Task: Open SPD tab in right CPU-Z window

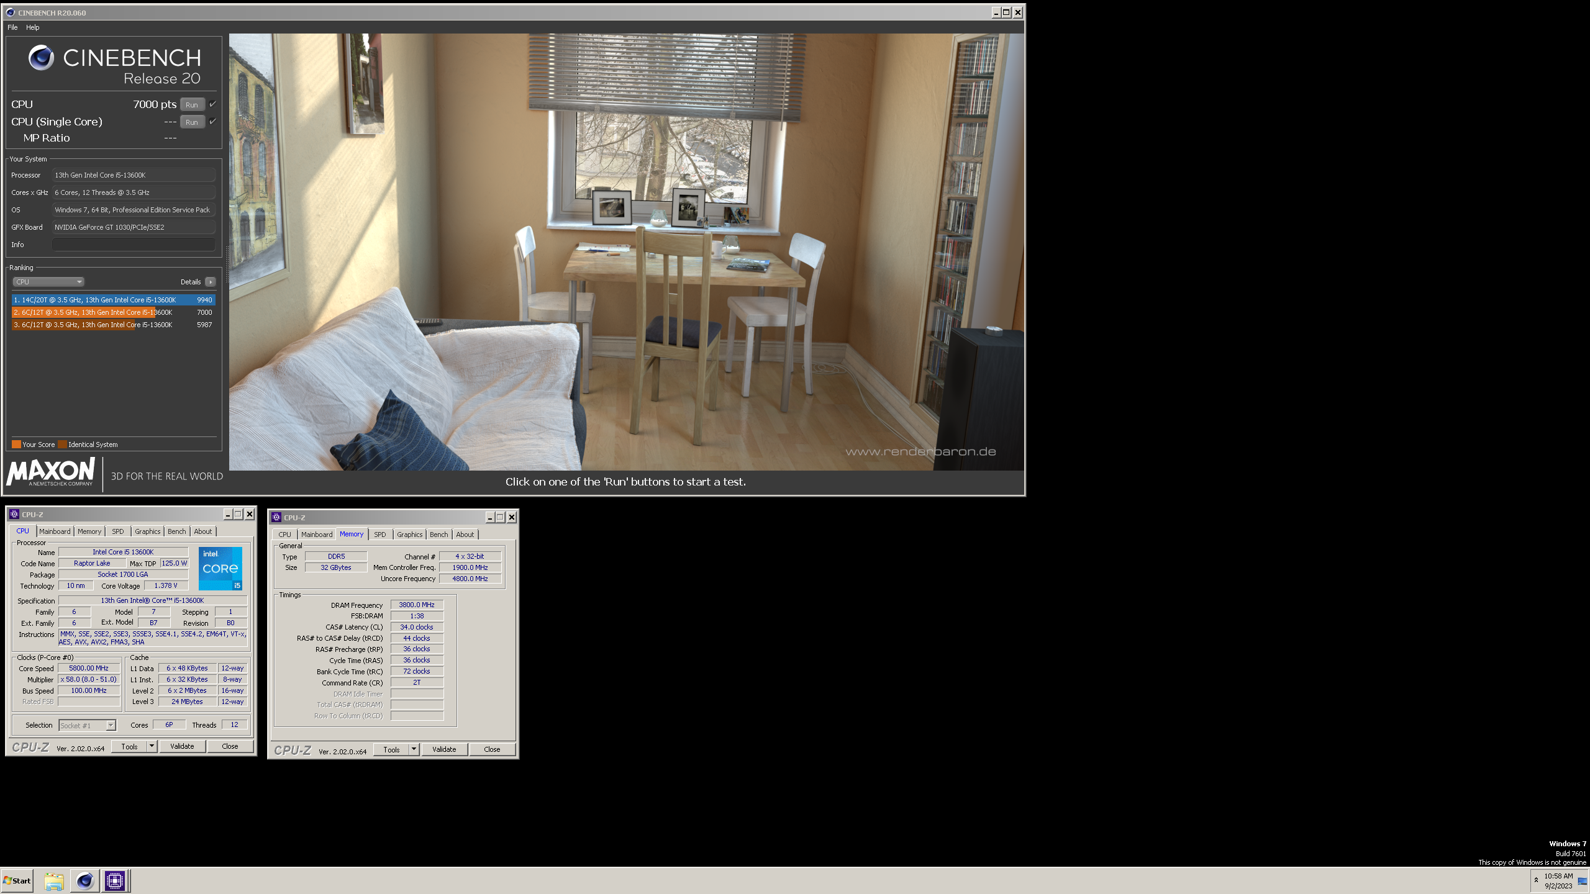Action: click(x=380, y=535)
